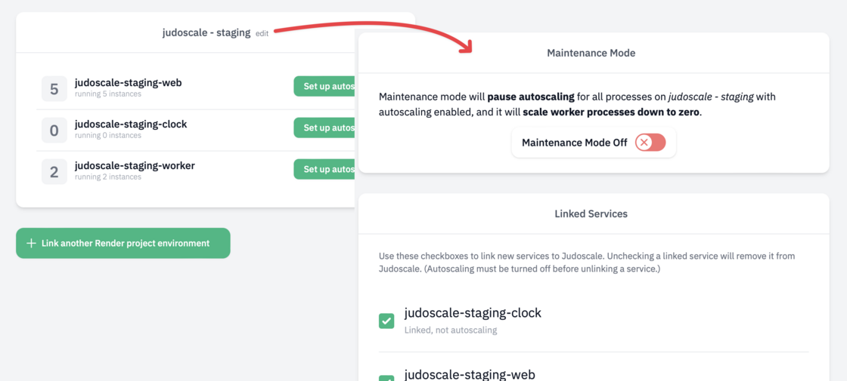The image size is (847, 381).
Task: Click the plus icon on the Link another button
Action: tap(31, 243)
